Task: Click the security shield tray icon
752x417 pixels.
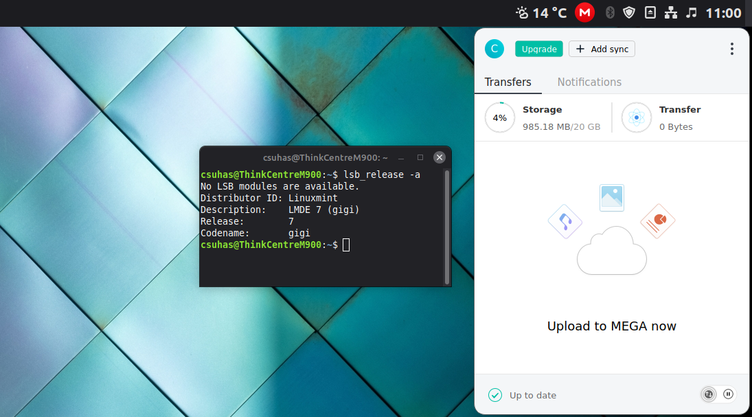Action: click(x=629, y=12)
